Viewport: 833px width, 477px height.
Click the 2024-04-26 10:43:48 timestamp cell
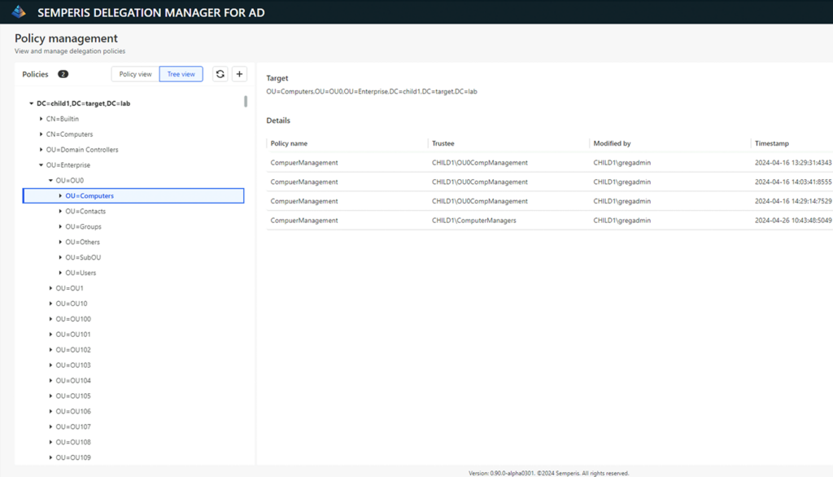[793, 220]
